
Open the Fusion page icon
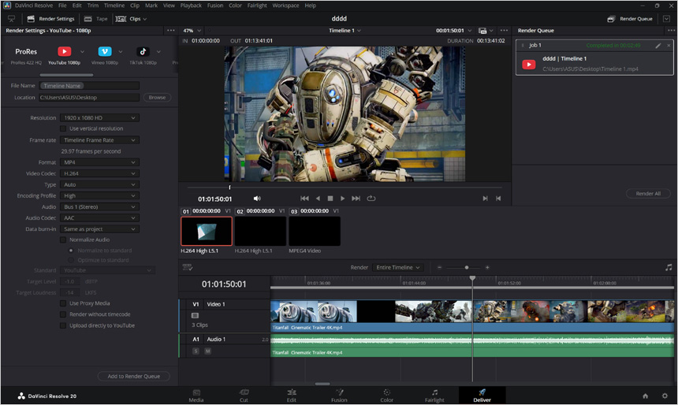(339, 392)
